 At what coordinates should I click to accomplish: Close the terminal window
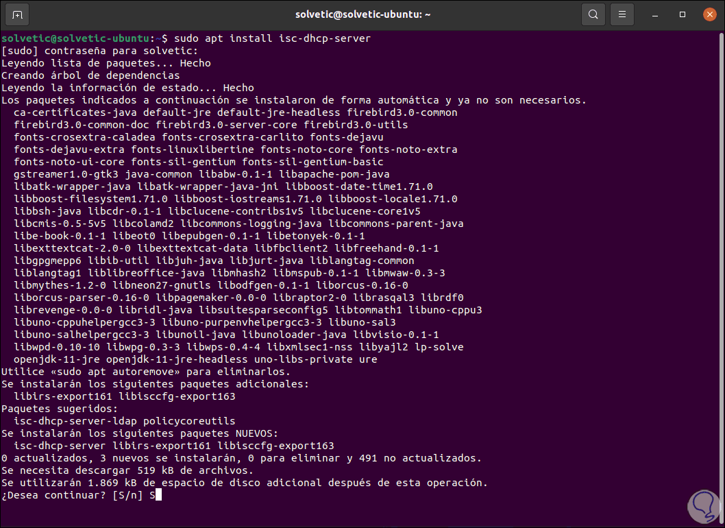coord(709,15)
